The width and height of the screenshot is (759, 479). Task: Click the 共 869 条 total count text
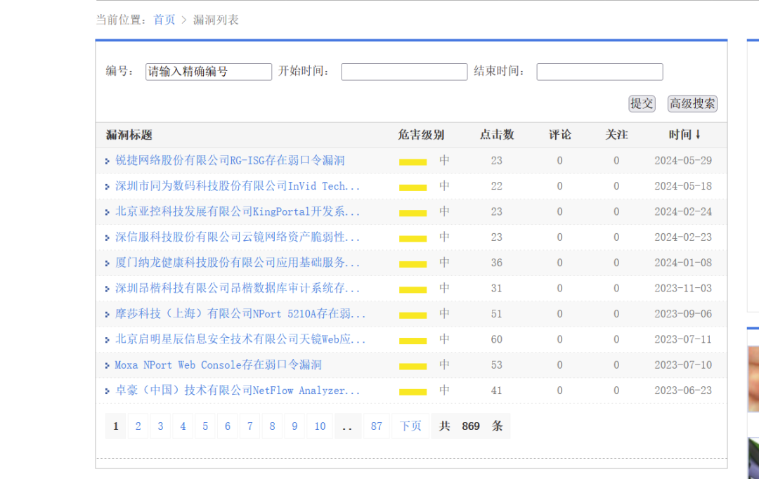tap(471, 426)
